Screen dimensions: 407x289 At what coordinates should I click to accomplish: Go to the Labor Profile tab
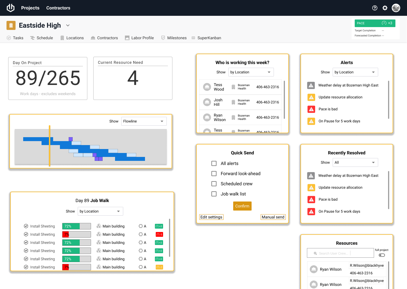pyautogui.click(x=139, y=38)
